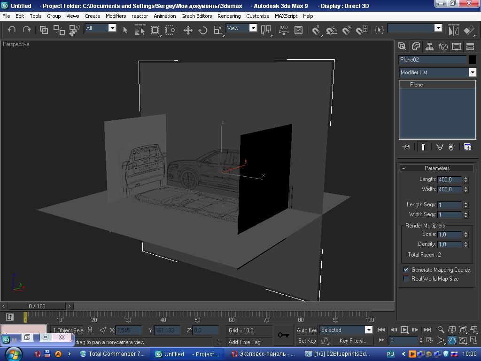Click the Play Animation button

(x=404, y=330)
